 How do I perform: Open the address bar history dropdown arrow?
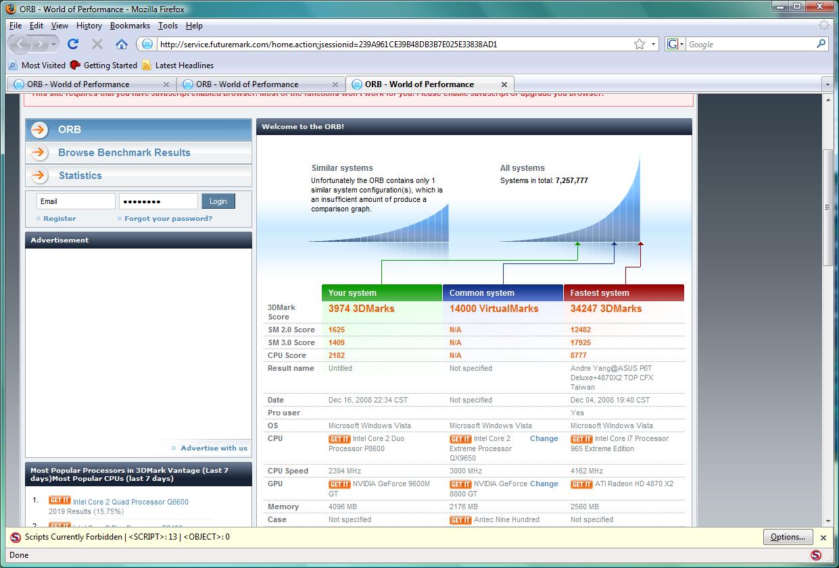pyautogui.click(x=653, y=45)
